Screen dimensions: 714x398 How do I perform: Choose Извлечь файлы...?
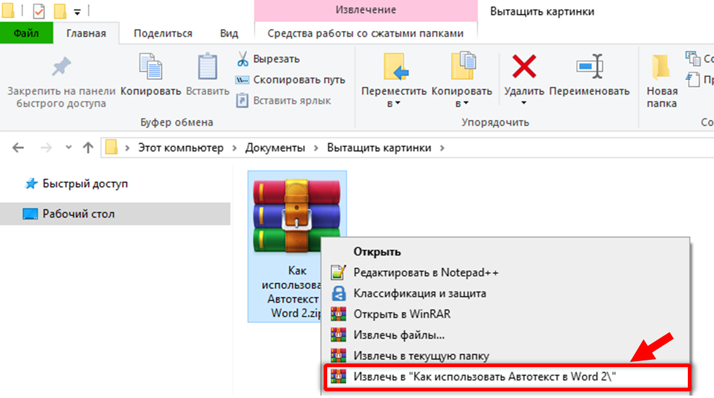tap(505, 336)
